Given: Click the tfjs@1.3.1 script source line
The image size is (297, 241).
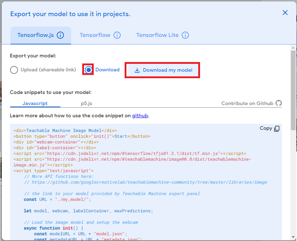Looking at the screenshot, I should tap(130, 153).
